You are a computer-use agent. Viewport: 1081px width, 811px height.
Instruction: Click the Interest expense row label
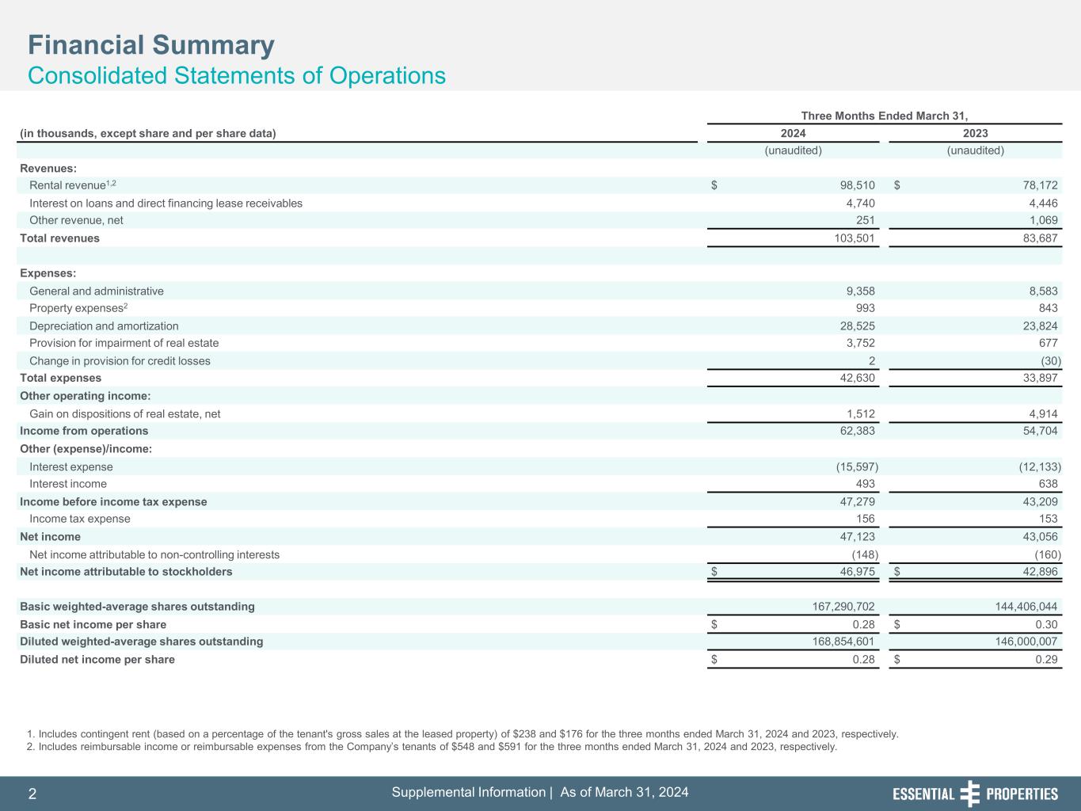click(71, 467)
